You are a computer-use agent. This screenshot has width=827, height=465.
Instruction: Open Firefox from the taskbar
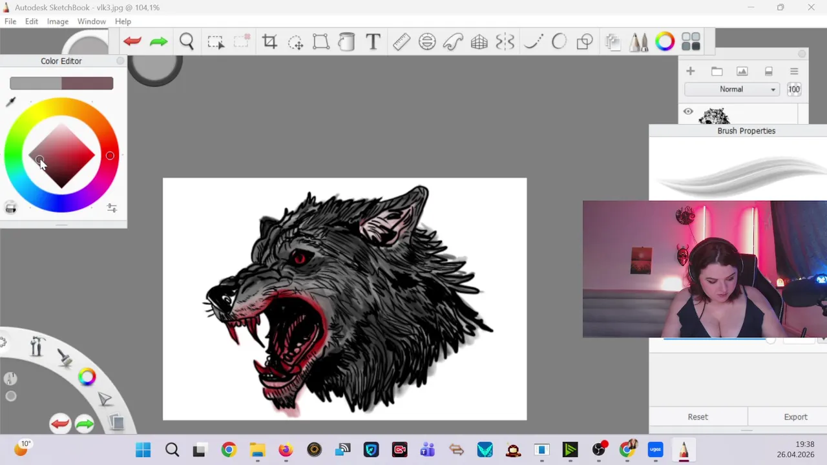[286, 449]
